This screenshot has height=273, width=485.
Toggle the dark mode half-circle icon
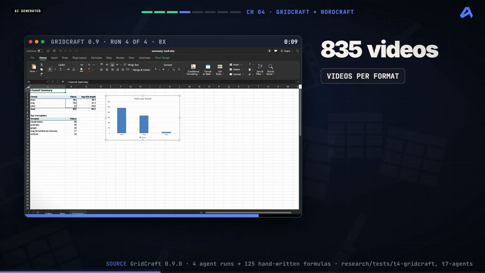pyautogui.click(x=269, y=51)
